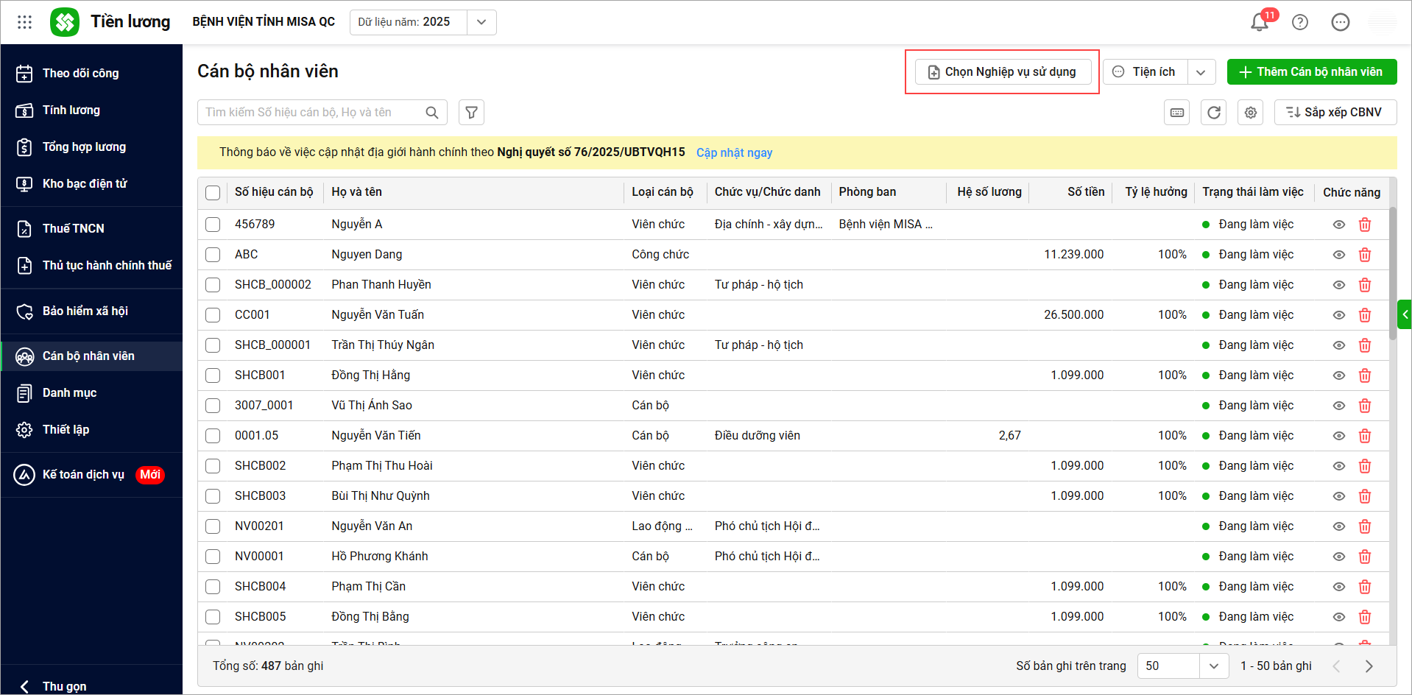Refresh the employee list
The width and height of the screenshot is (1412, 695).
coord(1214,113)
